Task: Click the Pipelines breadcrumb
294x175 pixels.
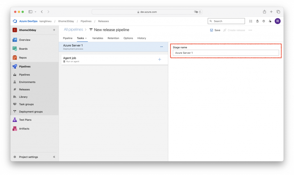Action: tap(86, 21)
